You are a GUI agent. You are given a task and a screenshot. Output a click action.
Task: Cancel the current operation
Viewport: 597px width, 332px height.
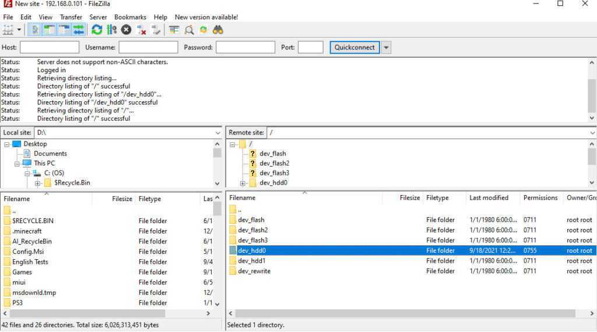[126, 30]
